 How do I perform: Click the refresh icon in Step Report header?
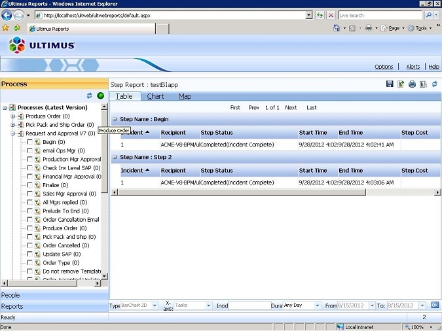434,84
